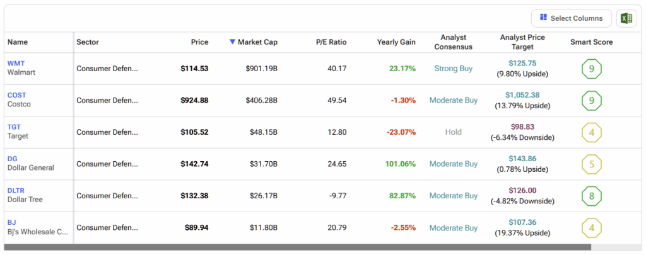
Task: Open the COST ticker link
Action: tap(16, 95)
